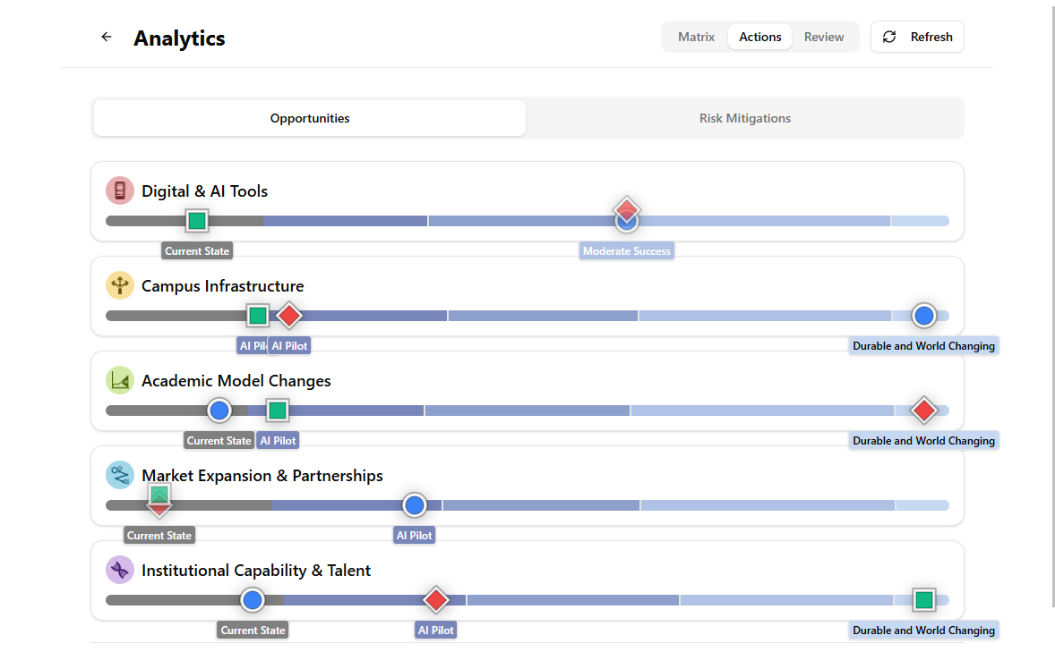Show the Opportunities tab
Image resolution: width=1055 pixels, height=652 pixels.
coord(310,118)
